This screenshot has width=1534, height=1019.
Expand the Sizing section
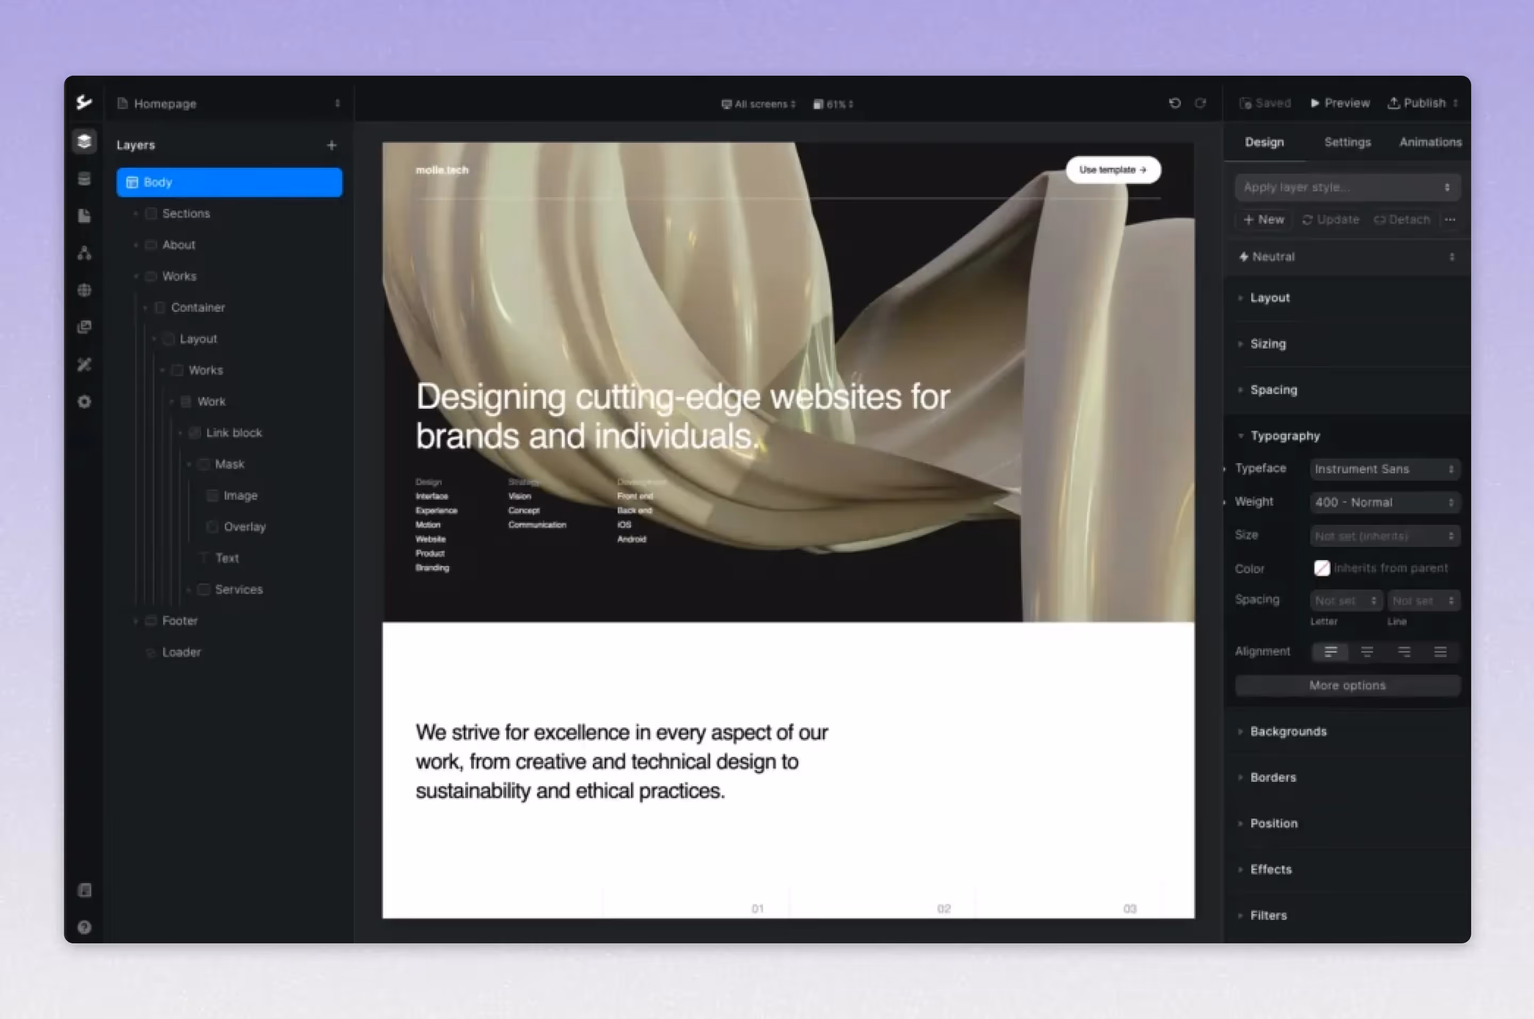[x=1268, y=344]
